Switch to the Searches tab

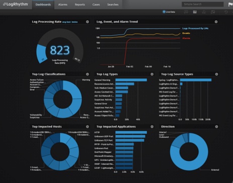pyautogui.click(x=113, y=5)
